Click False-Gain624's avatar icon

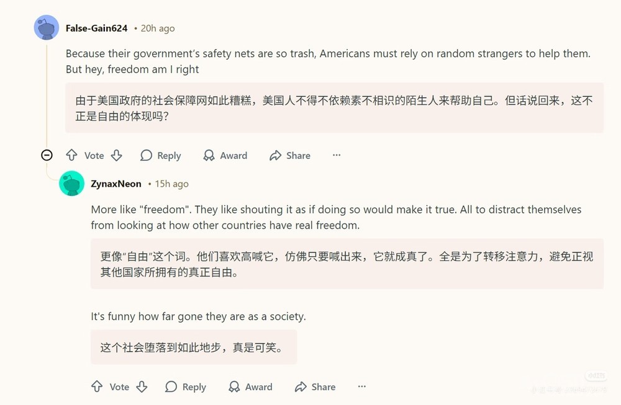coord(47,28)
